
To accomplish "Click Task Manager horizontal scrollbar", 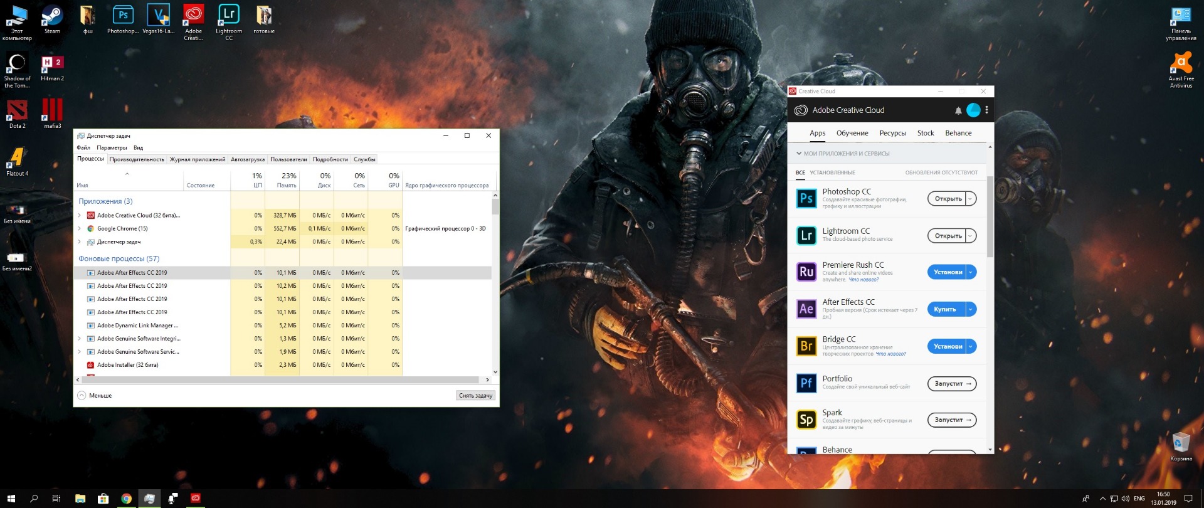I will (x=280, y=379).
